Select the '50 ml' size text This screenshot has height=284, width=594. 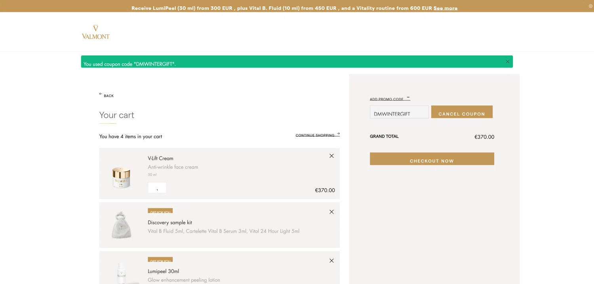pyautogui.click(x=152, y=174)
